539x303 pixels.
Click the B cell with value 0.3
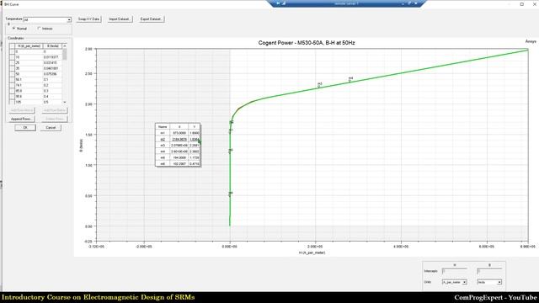(53, 91)
